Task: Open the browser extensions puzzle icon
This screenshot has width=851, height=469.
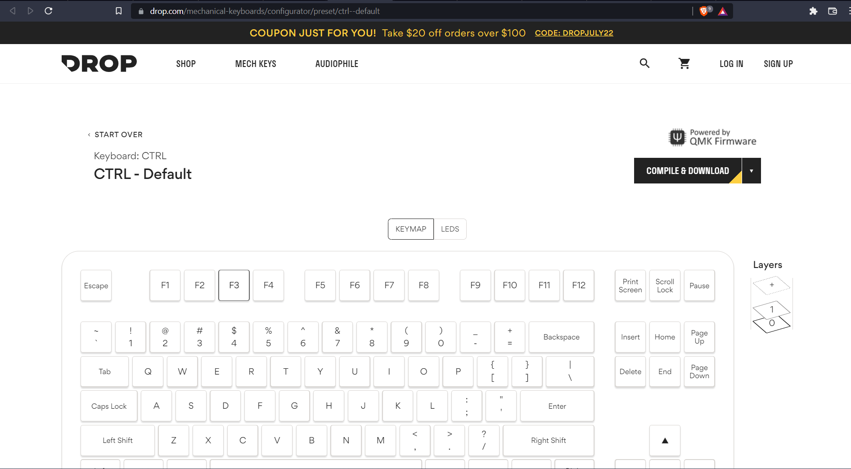Action: [813, 11]
